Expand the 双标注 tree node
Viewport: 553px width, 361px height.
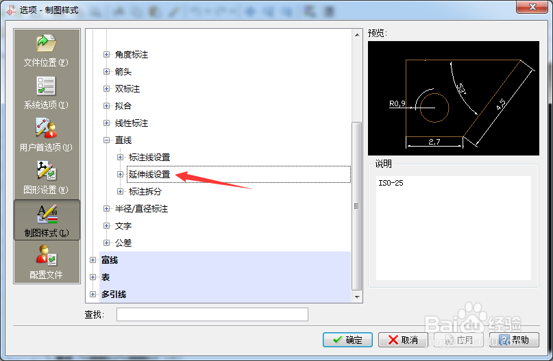pos(106,88)
